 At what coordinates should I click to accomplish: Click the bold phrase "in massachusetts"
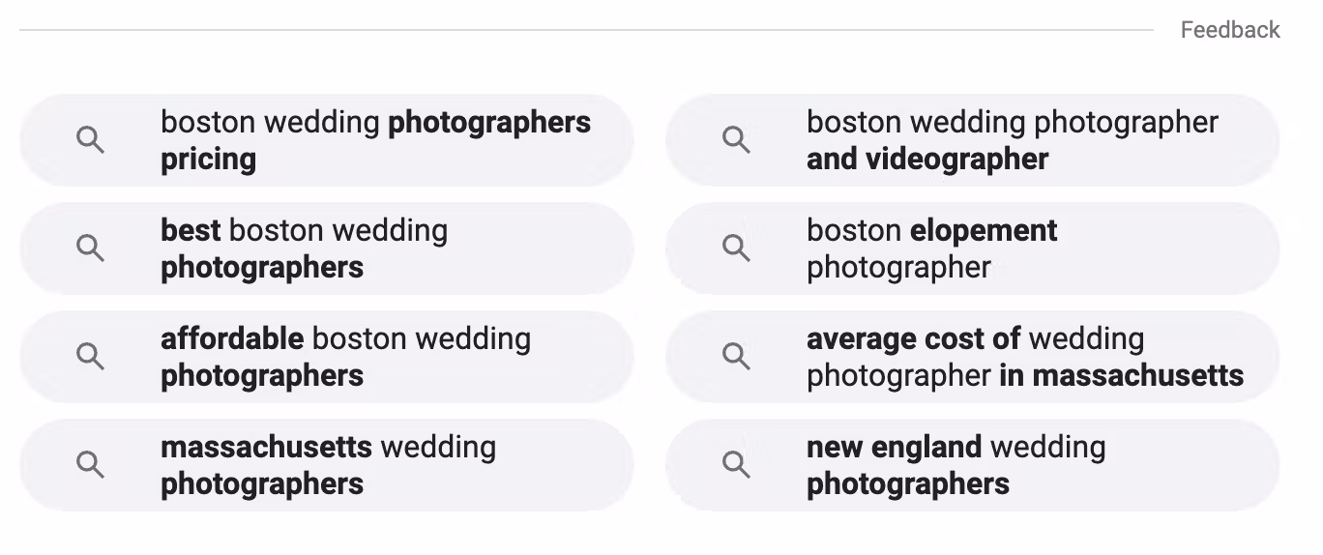[x=1121, y=375]
